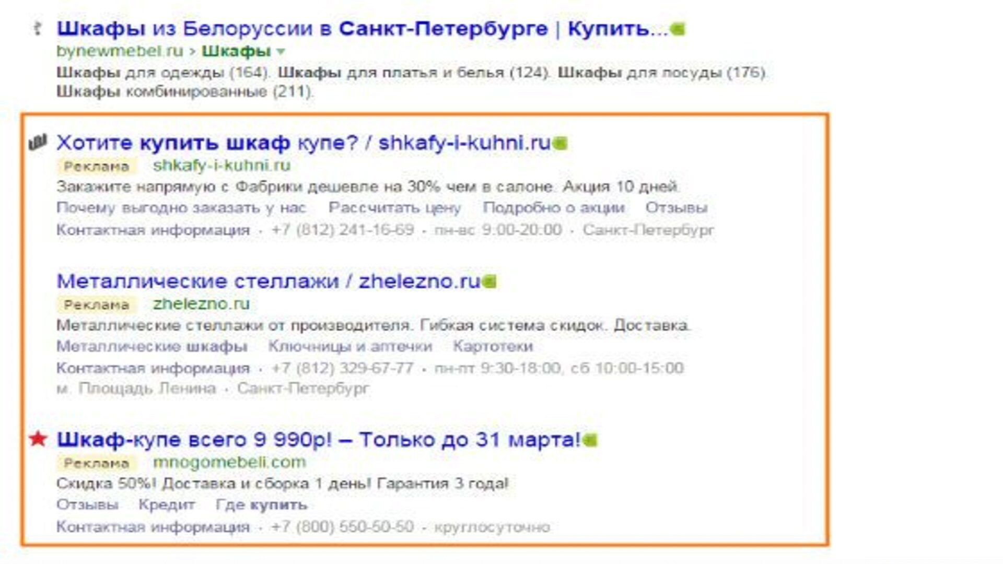Viewport: 1003px width, 564px height.
Task: Expand the Шкафы breadcrumb dropdown arrow
Action: click(281, 52)
